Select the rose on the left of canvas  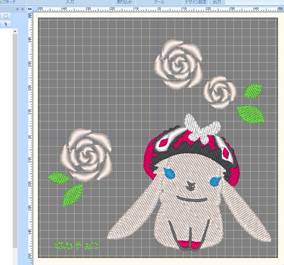(x=86, y=155)
